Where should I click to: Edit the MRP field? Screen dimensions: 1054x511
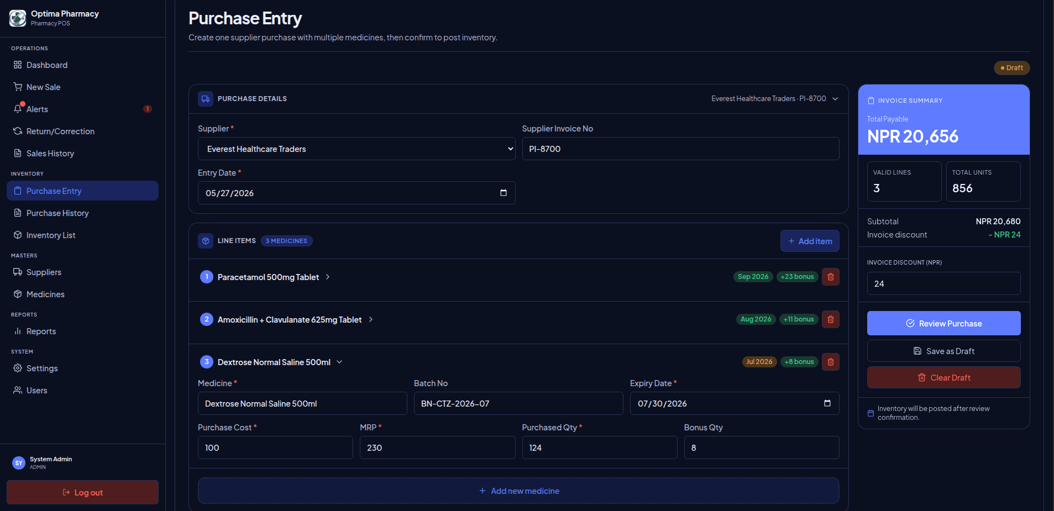pyautogui.click(x=438, y=447)
